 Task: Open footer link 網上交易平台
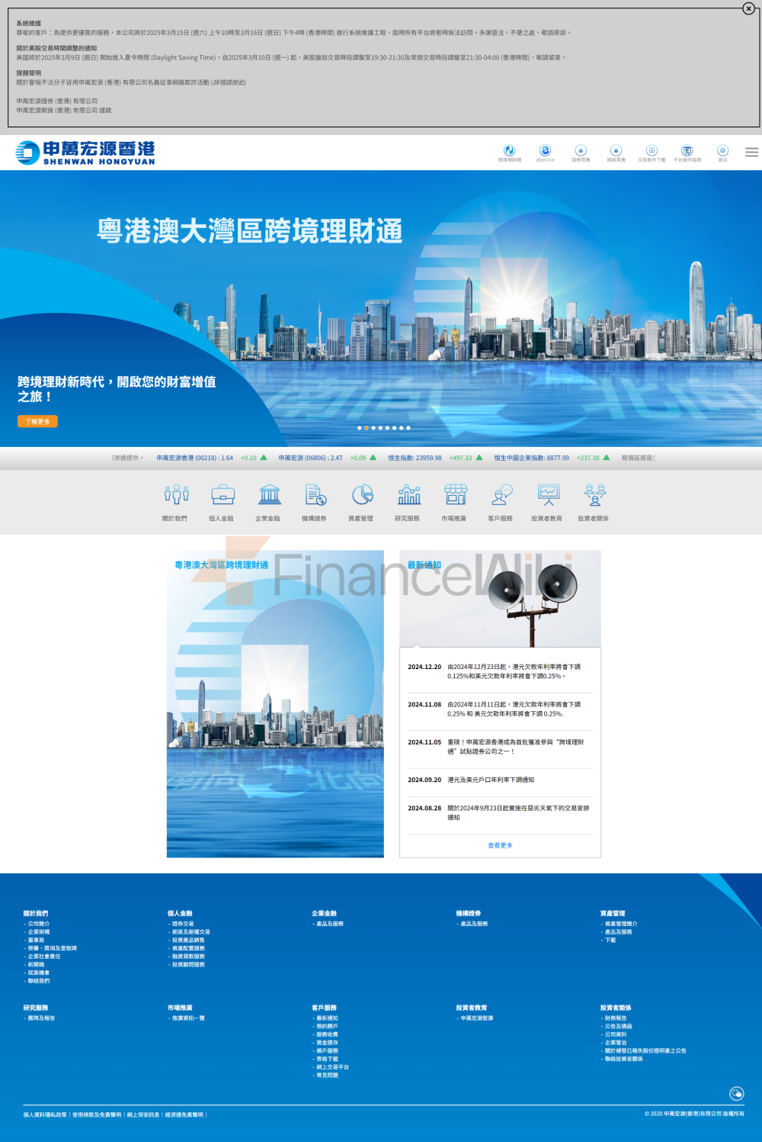332,1067
